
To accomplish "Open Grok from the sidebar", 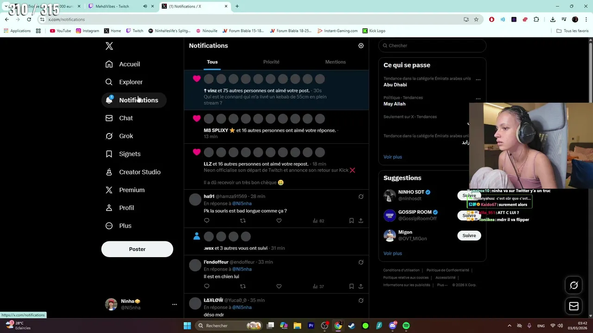I will click(119, 136).
